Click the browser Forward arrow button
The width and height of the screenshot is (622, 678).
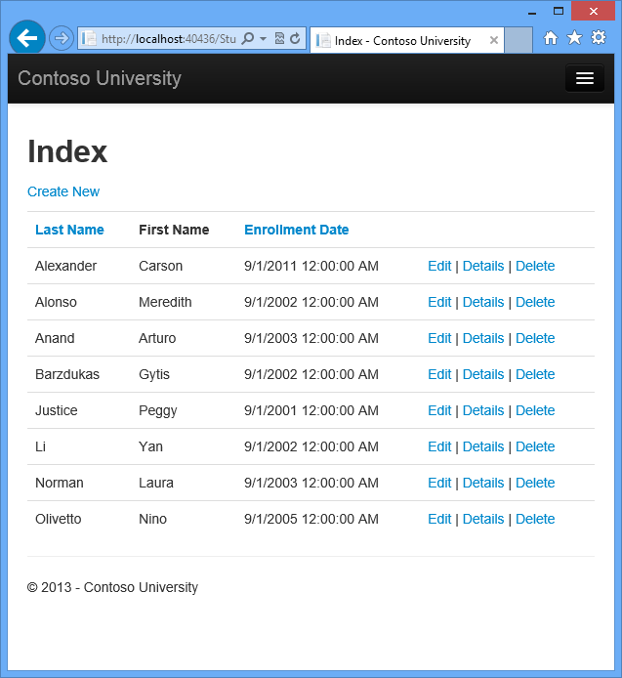62,38
